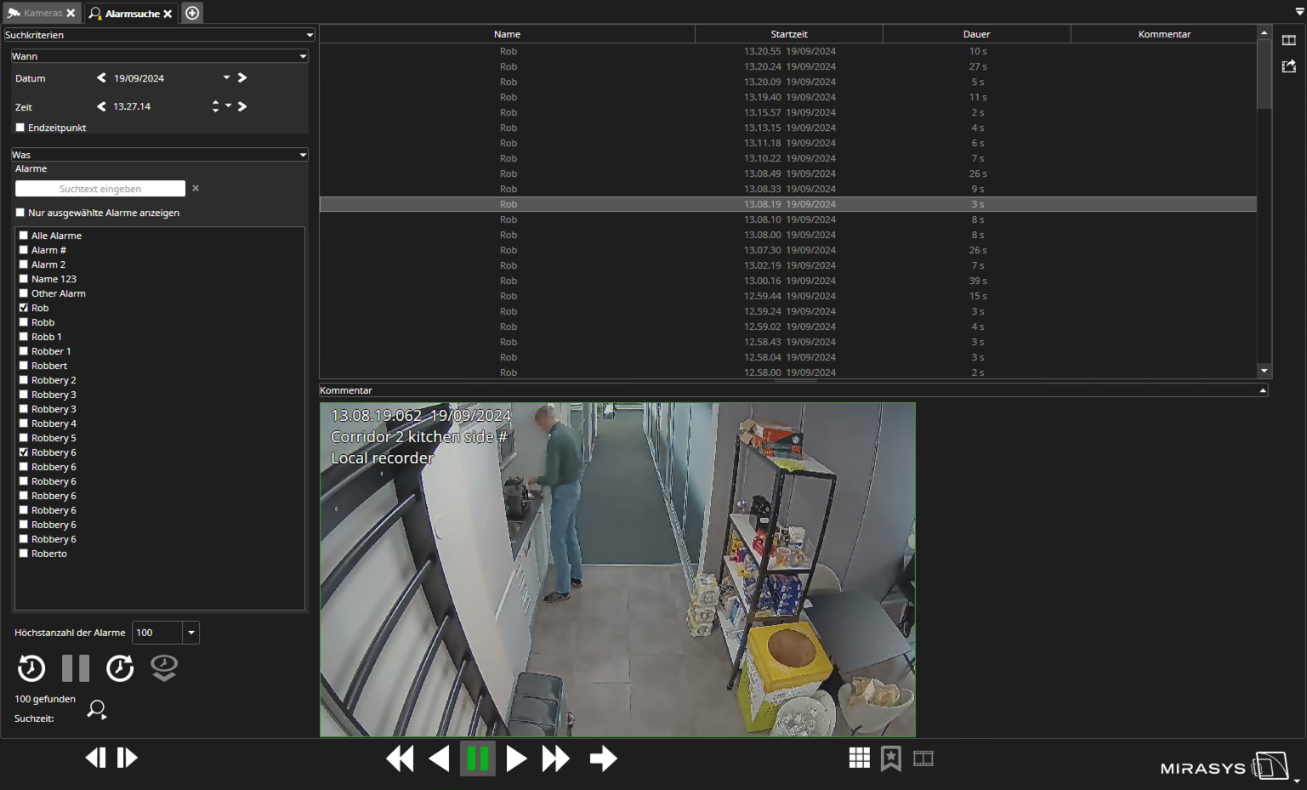Open the grid layout view icon

pyautogui.click(x=859, y=758)
